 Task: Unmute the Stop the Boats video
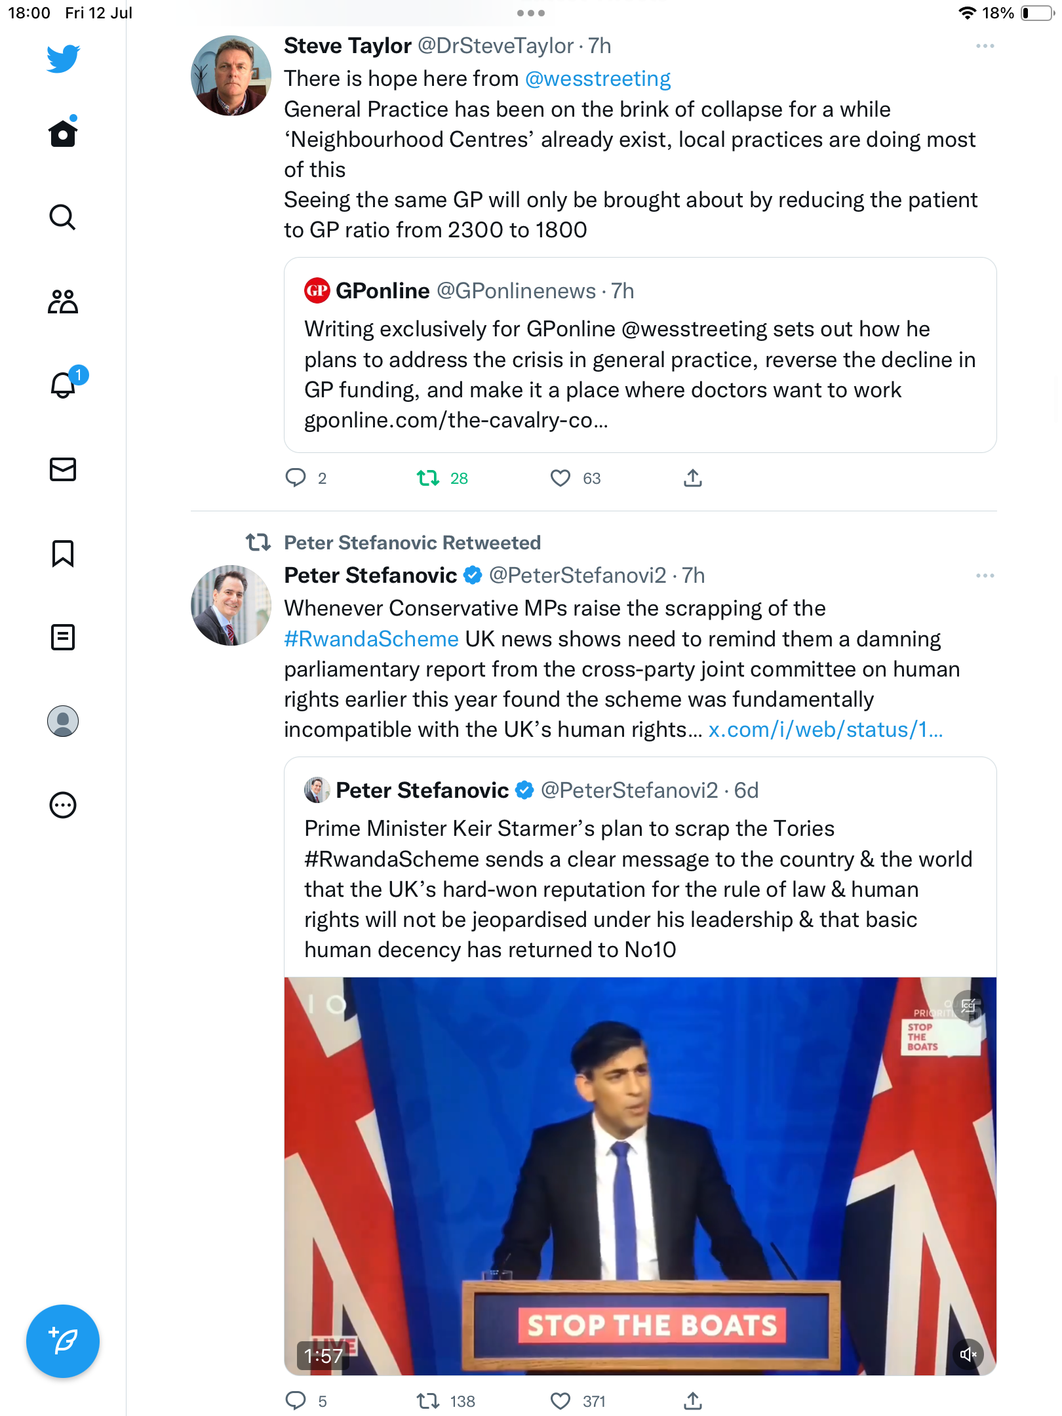[x=968, y=1354]
